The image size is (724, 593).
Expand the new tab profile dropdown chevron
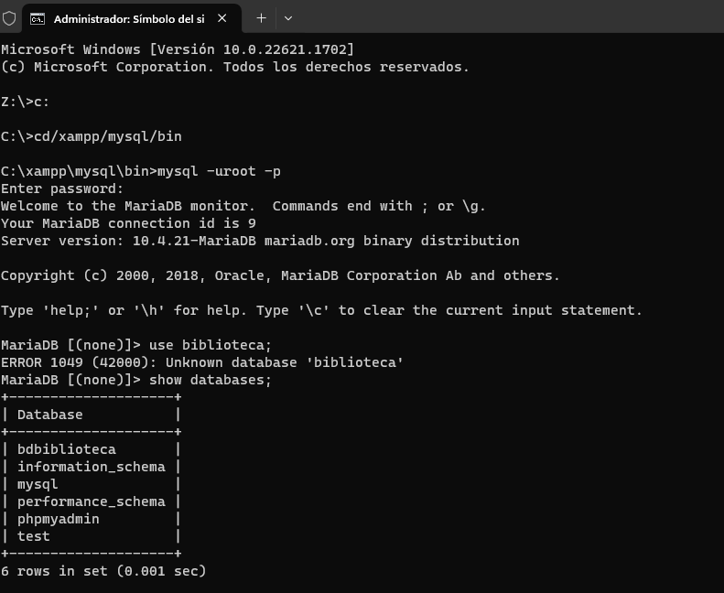point(288,18)
